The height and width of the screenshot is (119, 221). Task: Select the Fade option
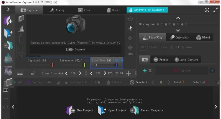point(163,47)
